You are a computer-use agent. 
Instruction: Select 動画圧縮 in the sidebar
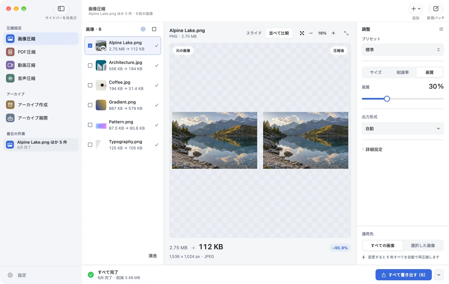pyautogui.click(x=41, y=65)
